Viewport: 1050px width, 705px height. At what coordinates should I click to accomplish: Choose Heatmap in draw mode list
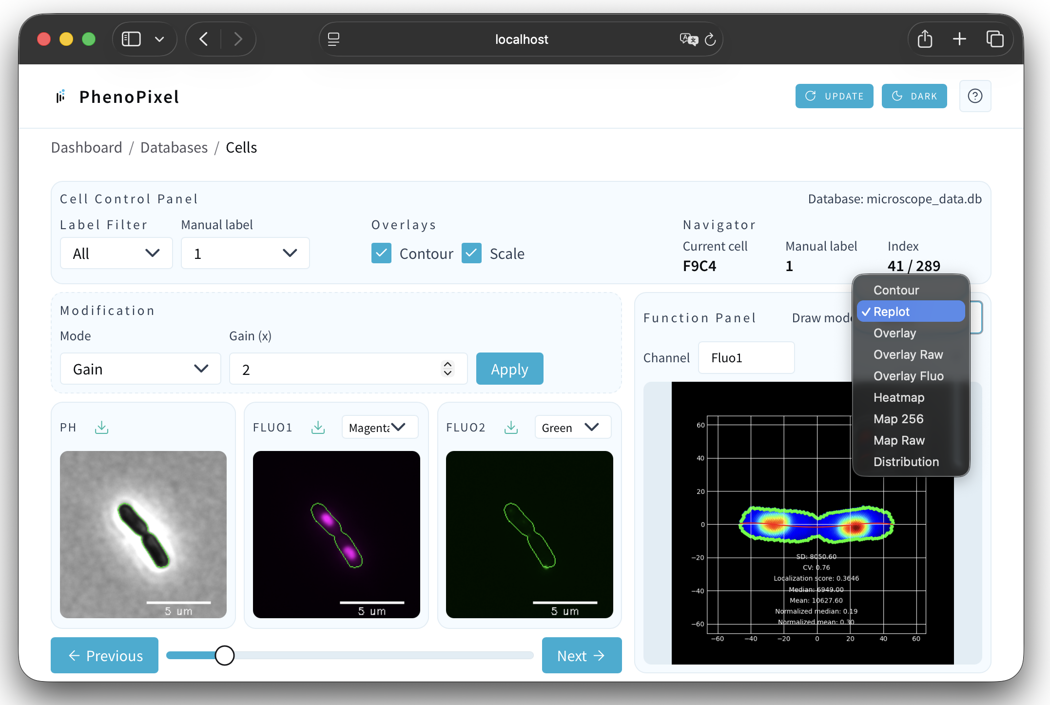tap(911, 397)
